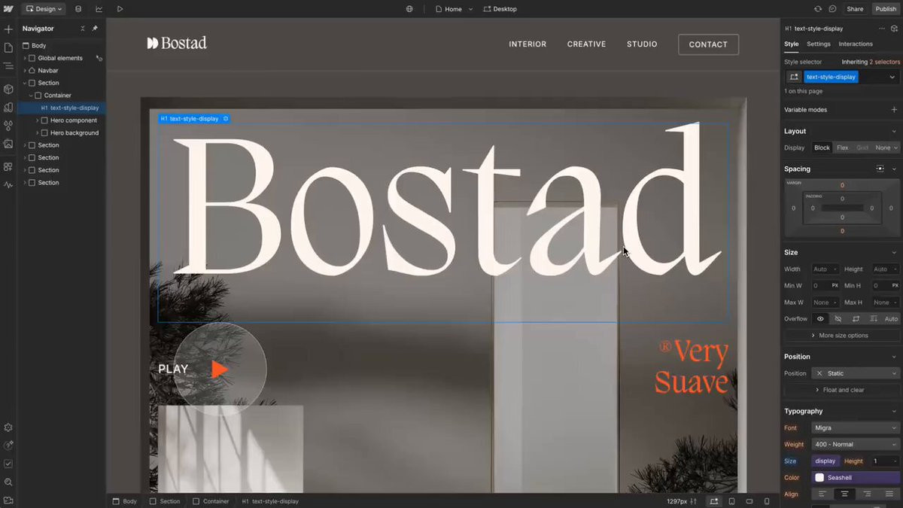903x508 pixels.
Task: Open the Weight 400 - Normal dropdown
Action: point(856,444)
